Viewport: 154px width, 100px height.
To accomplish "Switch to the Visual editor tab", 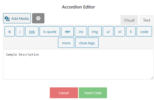I will click(129, 20).
